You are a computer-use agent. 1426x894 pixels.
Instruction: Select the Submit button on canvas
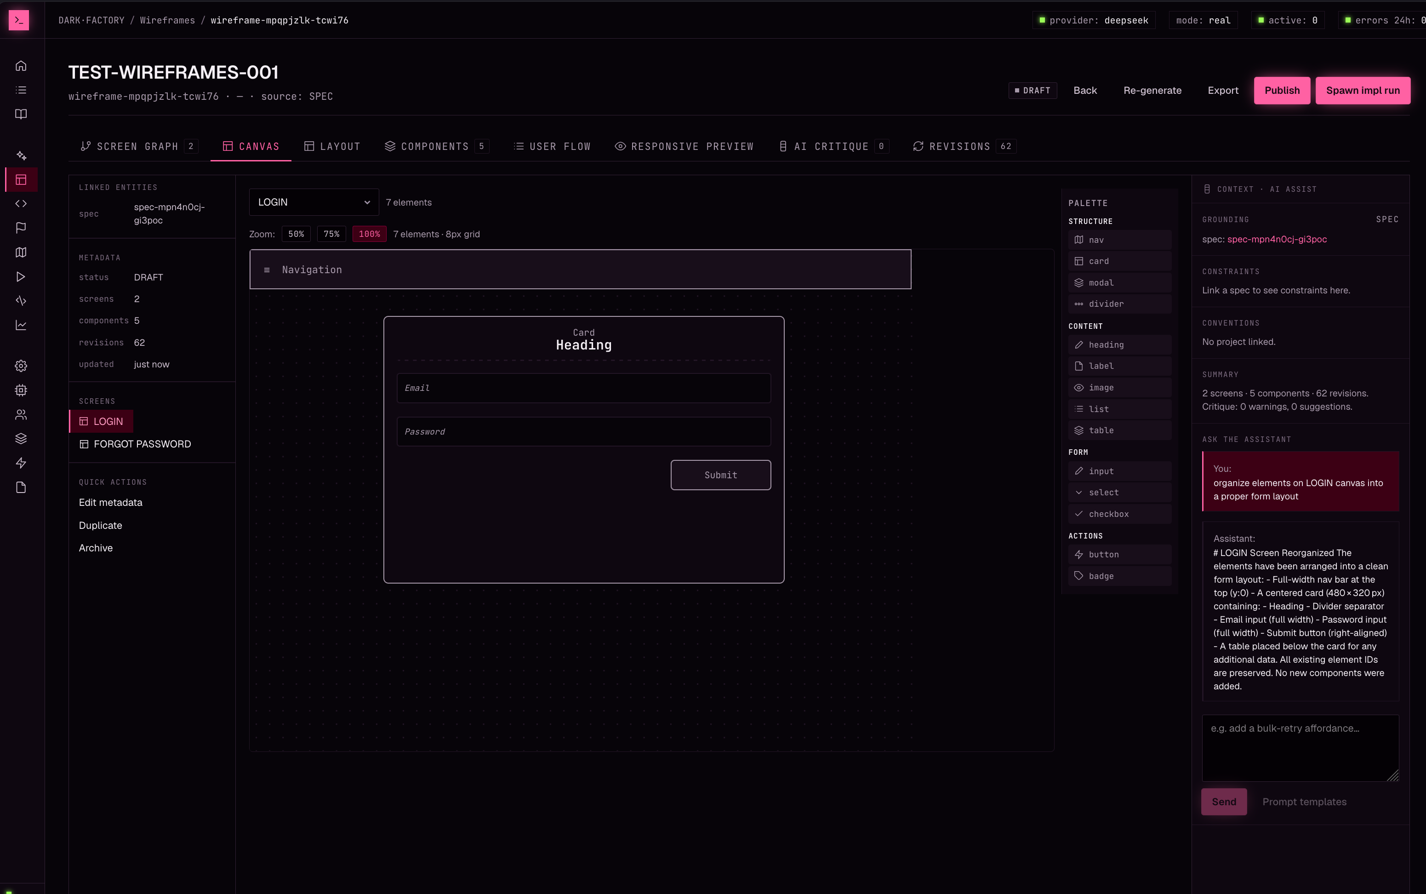click(720, 475)
